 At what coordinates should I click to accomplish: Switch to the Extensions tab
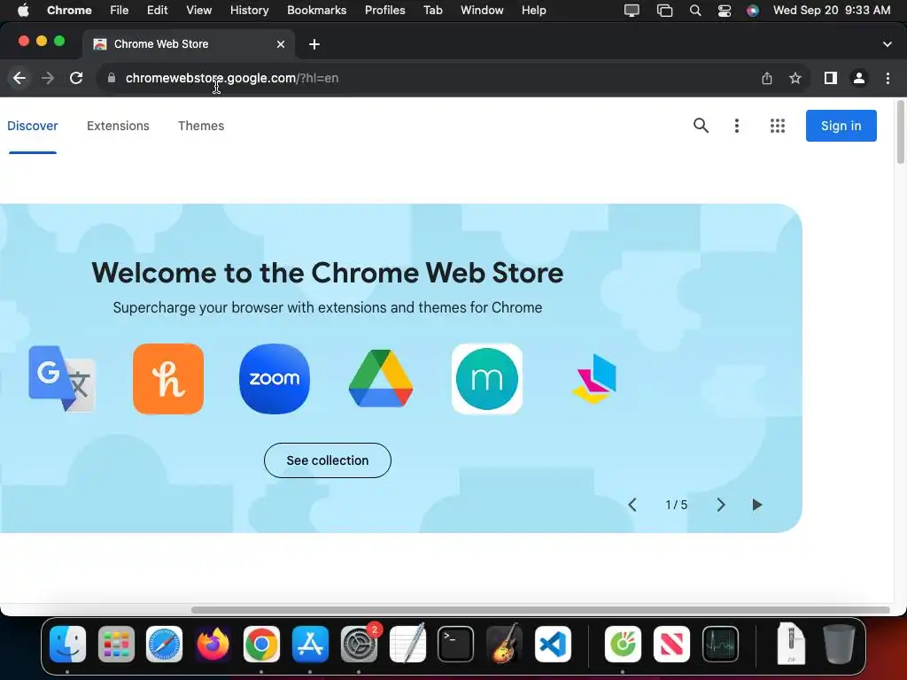click(118, 126)
